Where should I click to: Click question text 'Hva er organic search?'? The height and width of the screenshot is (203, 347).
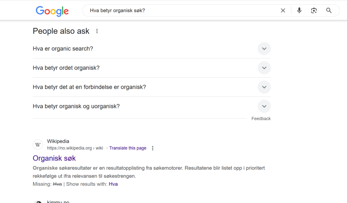pos(63,49)
